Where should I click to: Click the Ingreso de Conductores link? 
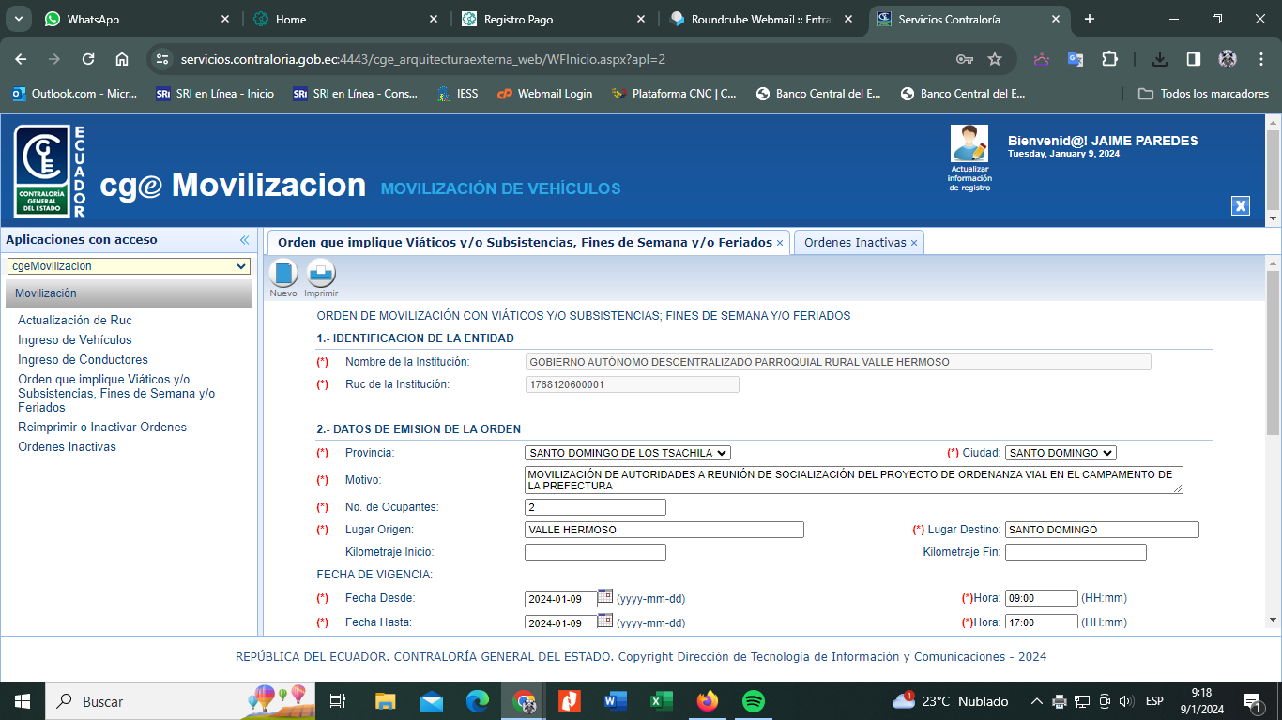click(x=83, y=360)
